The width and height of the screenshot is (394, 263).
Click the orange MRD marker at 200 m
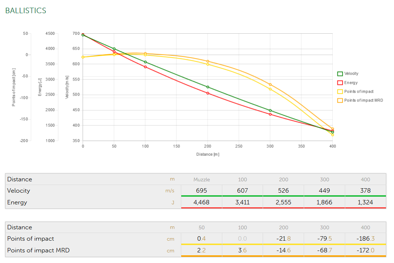(208, 61)
